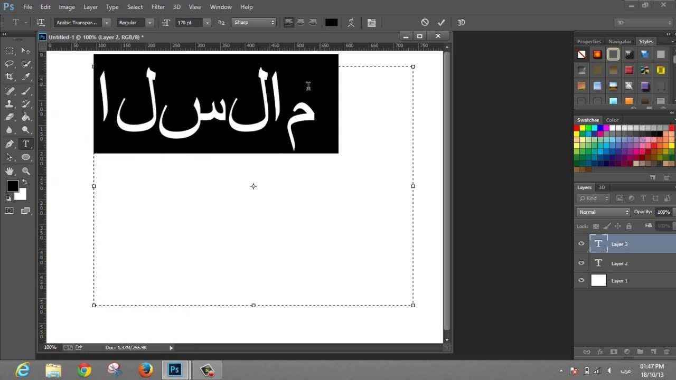Image resolution: width=676 pixels, height=380 pixels.
Task: Open the Filter menu
Action: [158, 7]
